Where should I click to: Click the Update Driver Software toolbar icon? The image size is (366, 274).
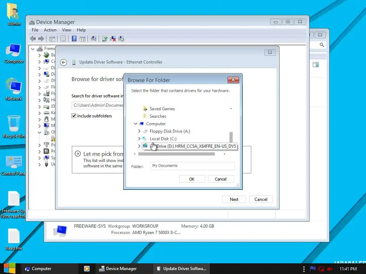[x=105, y=39]
